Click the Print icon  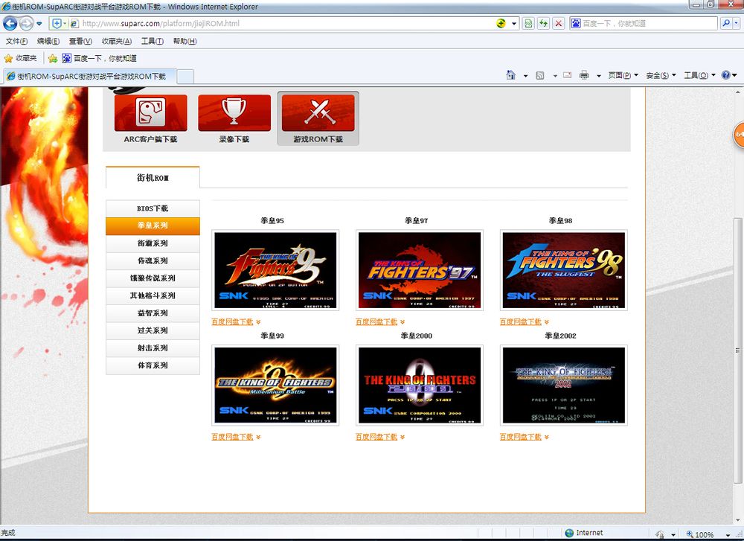[584, 75]
